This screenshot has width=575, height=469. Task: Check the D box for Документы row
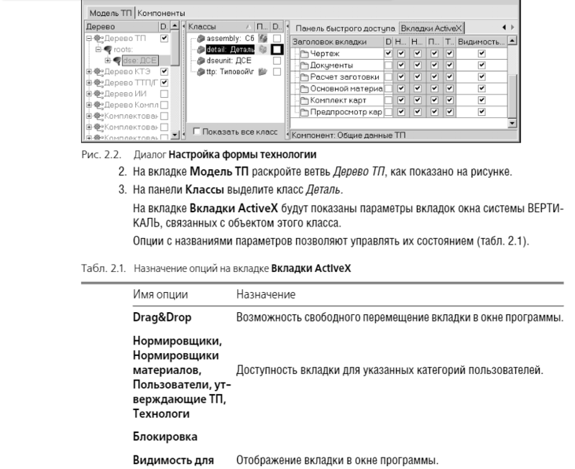tap(388, 65)
